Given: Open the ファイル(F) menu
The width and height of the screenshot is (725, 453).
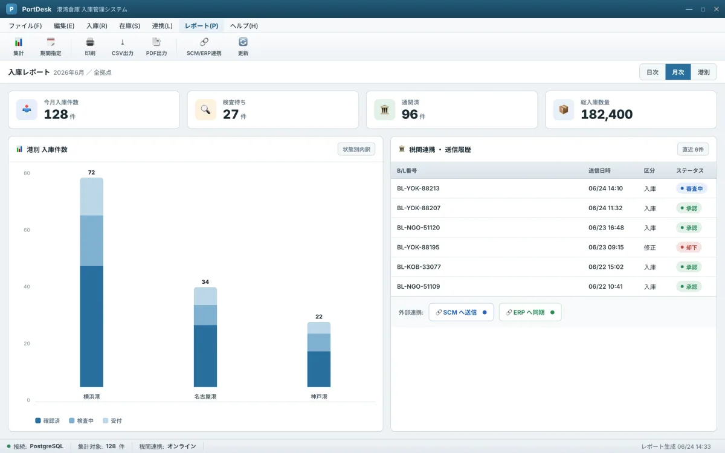Looking at the screenshot, I should point(25,26).
